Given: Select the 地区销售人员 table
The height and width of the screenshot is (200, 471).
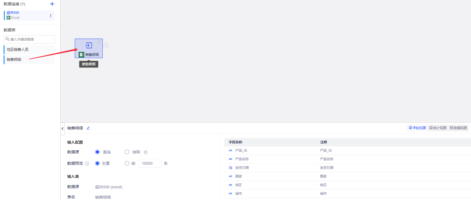Looking at the screenshot, I should [x=18, y=49].
